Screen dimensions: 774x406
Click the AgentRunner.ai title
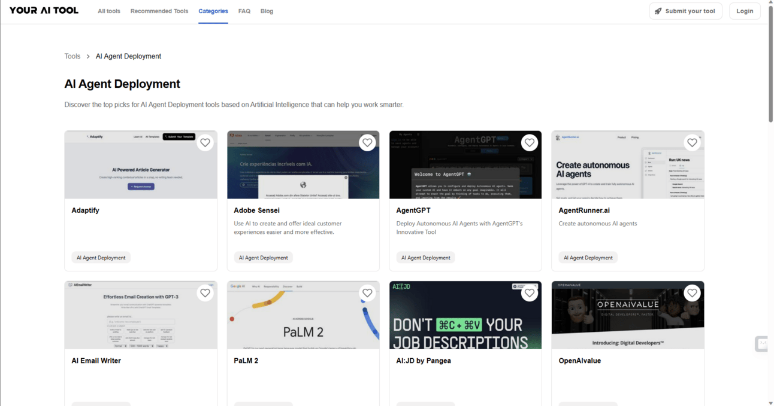[x=584, y=210]
